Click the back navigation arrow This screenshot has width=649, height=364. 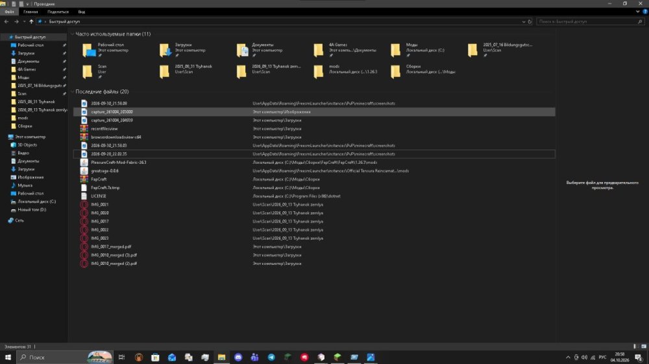[6, 21]
